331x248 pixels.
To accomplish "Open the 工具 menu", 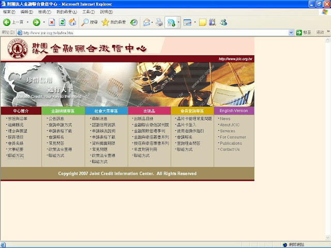I will [x=88, y=12].
